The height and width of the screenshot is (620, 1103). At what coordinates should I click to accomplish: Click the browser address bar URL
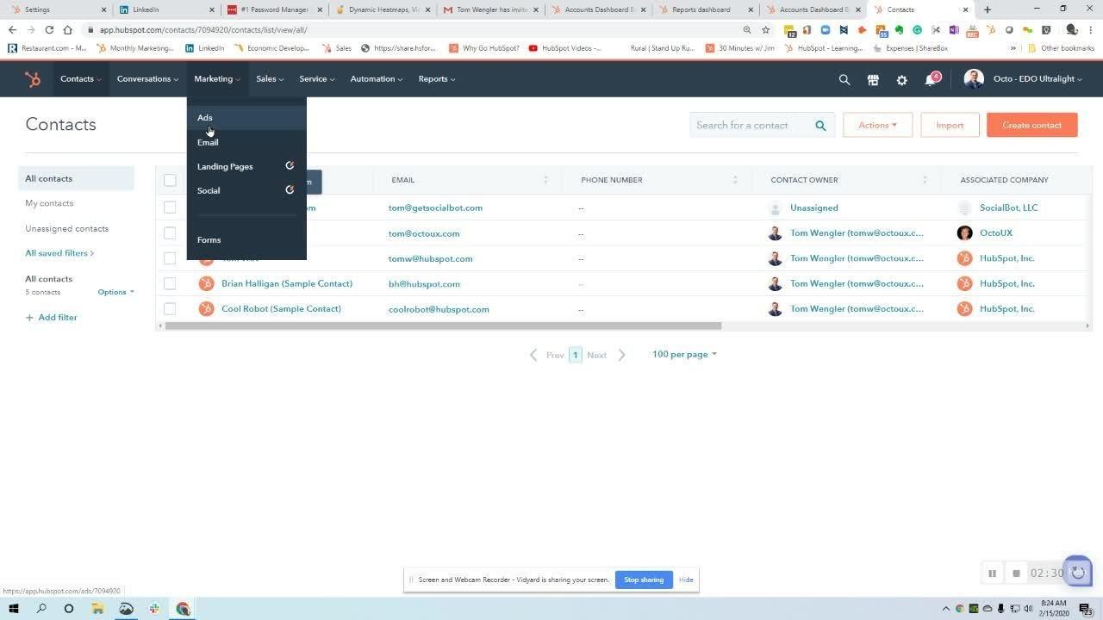click(203, 29)
